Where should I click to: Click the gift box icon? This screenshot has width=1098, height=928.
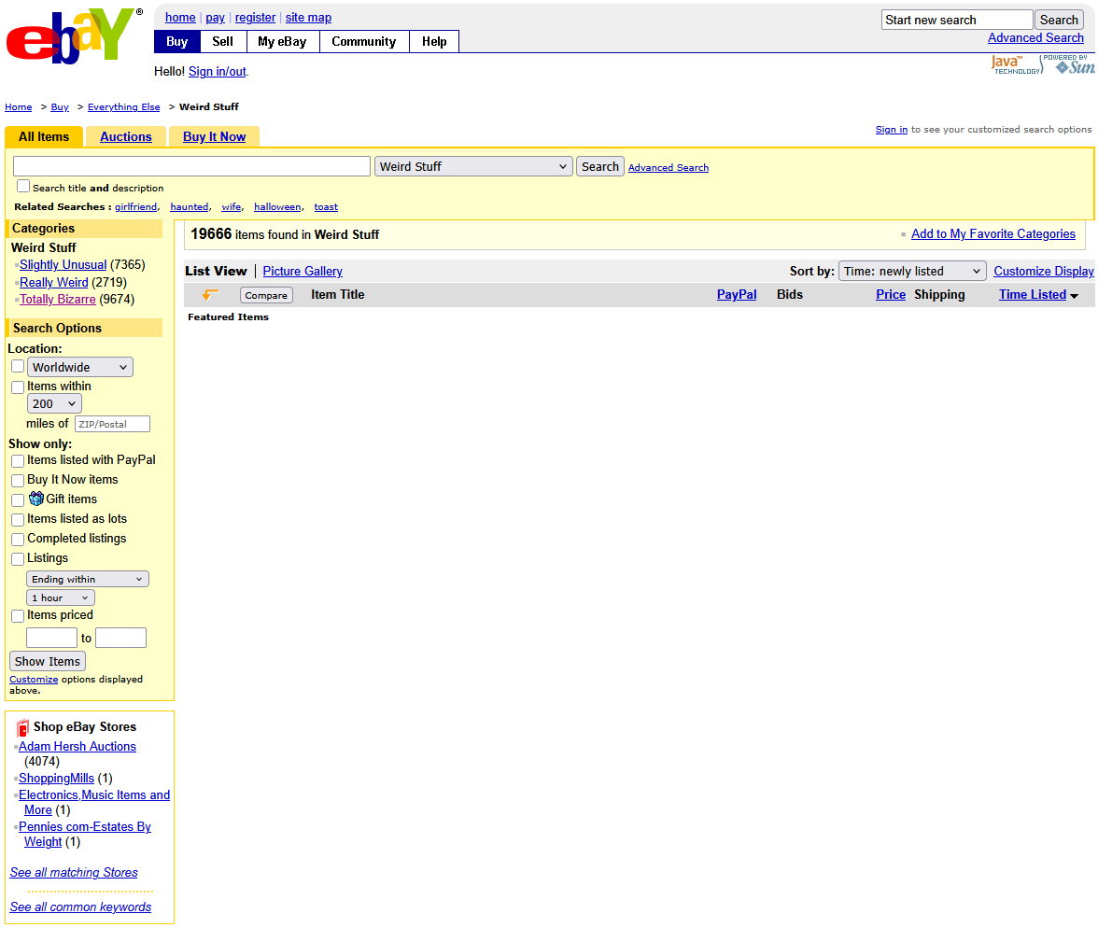tap(36, 499)
